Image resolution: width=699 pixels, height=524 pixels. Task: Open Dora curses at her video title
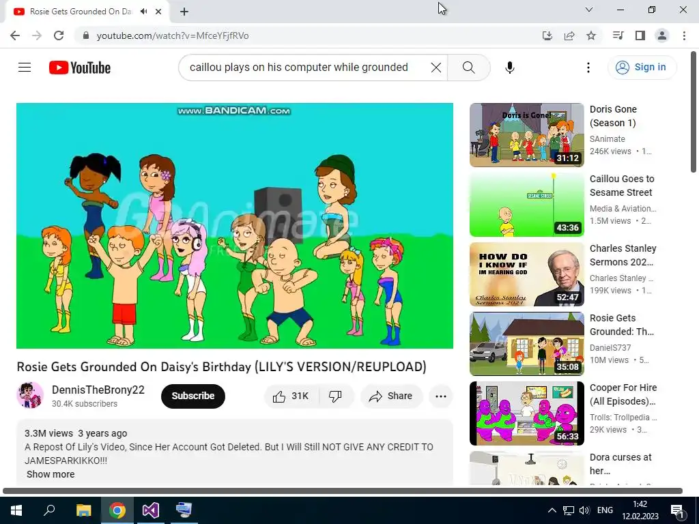tap(620, 464)
